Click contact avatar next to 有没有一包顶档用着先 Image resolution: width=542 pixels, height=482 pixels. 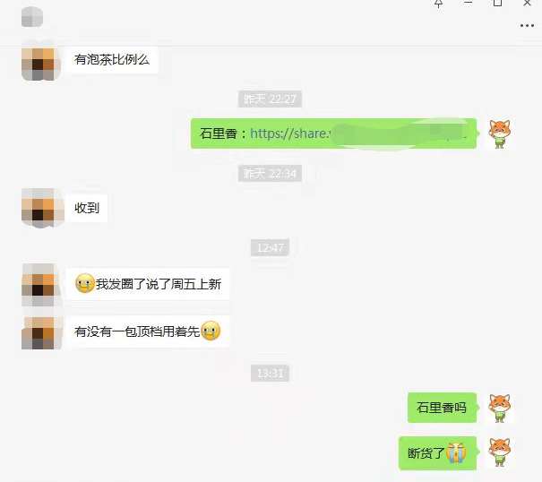point(42,333)
